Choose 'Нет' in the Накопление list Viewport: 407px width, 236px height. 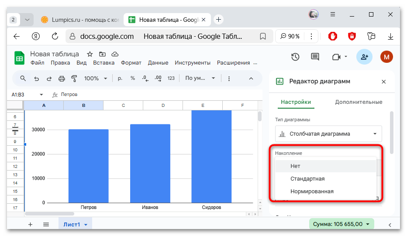(295, 166)
